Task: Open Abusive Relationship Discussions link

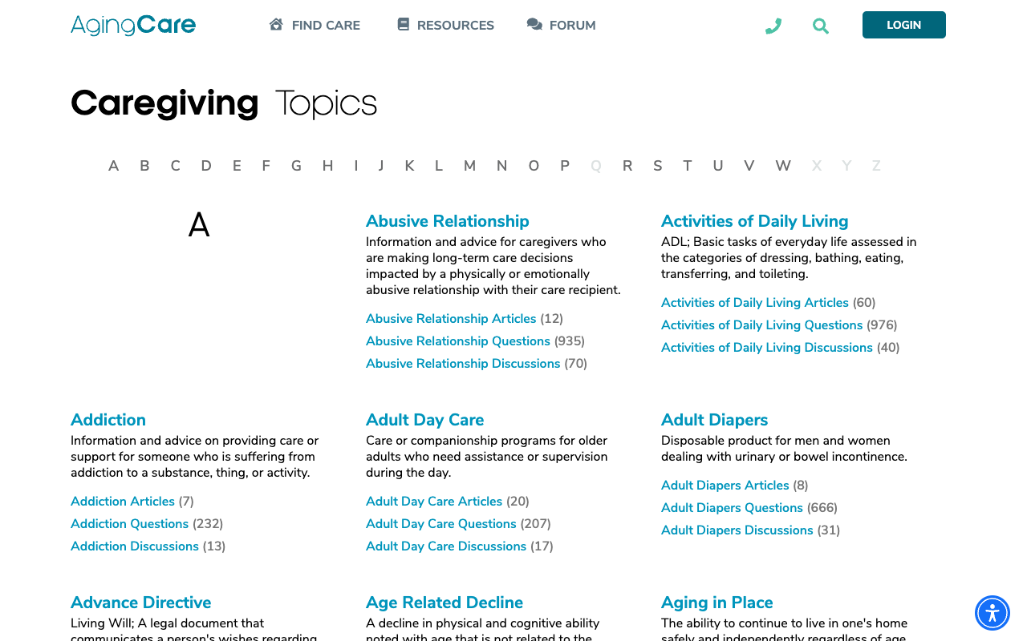Action: coord(463,364)
